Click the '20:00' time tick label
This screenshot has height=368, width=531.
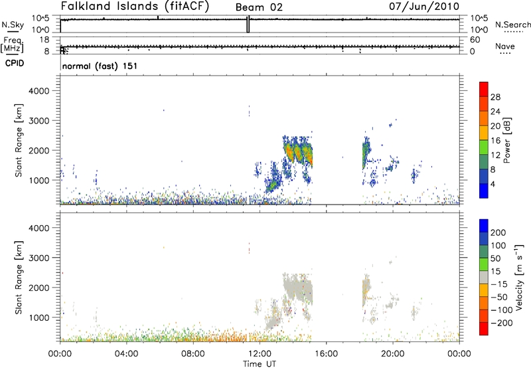(392, 354)
